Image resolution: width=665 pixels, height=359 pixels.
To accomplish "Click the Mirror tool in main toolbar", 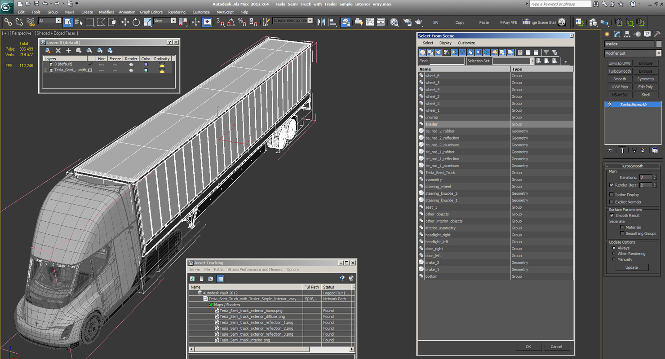I will click(321, 22).
